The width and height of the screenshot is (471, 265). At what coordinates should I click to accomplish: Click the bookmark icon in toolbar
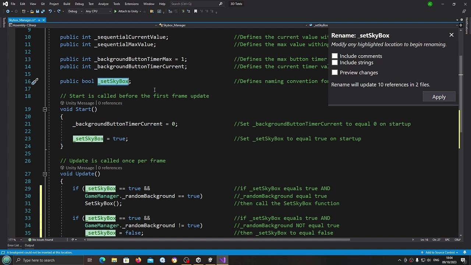coord(195,11)
